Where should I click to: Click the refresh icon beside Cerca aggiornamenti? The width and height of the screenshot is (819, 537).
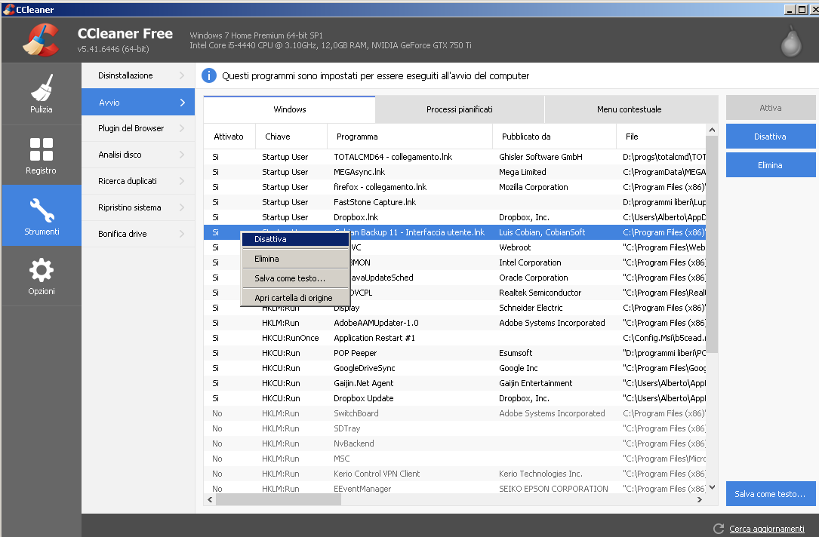click(x=718, y=529)
